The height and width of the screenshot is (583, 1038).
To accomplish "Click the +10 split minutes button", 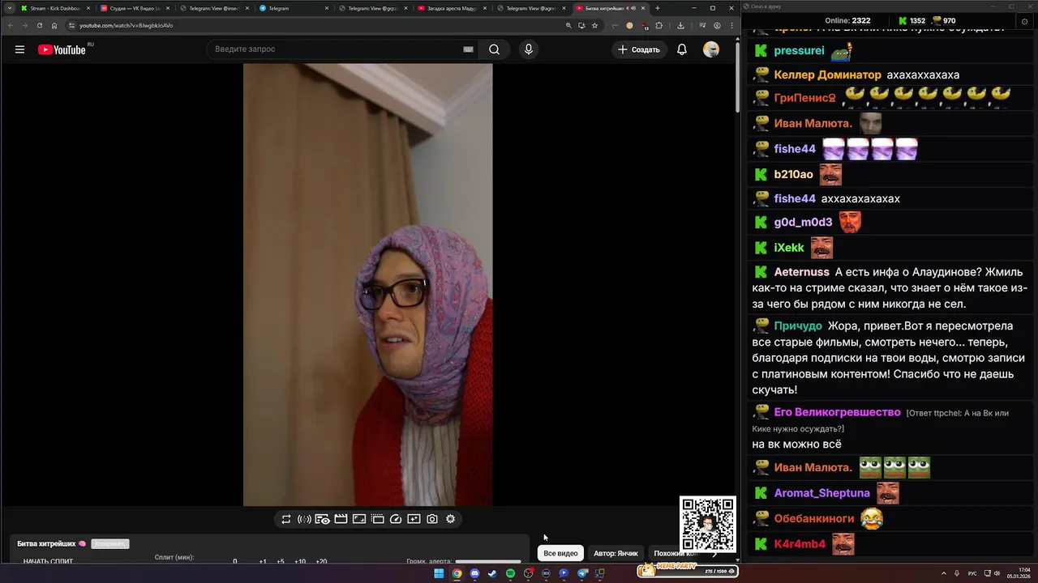I will (x=300, y=562).
